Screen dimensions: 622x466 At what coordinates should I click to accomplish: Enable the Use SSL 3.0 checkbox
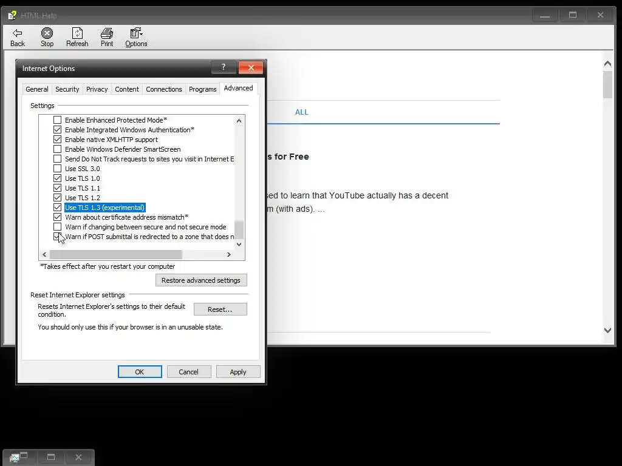click(58, 169)
